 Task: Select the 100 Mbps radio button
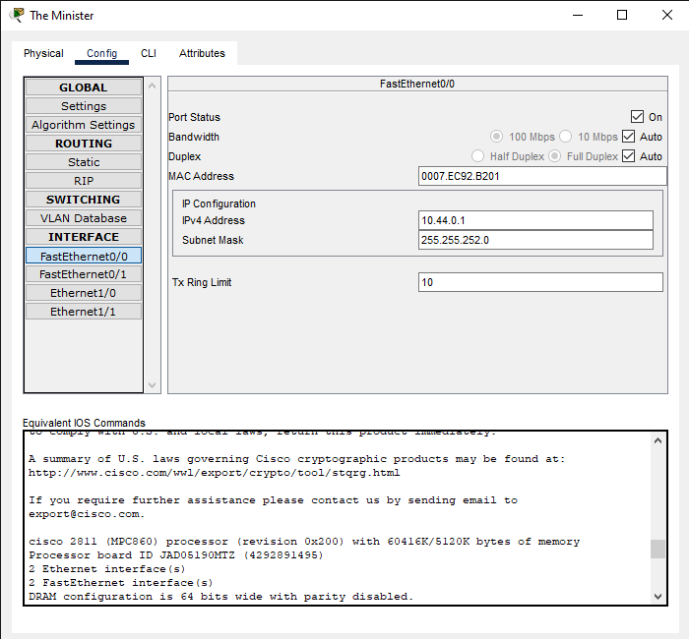pos(496,137)
